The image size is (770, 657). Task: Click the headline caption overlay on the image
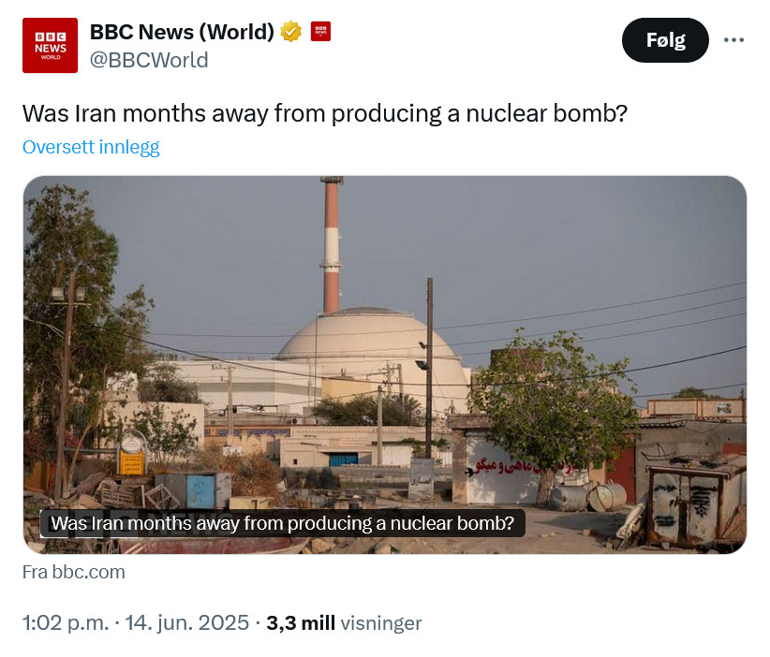282,523
